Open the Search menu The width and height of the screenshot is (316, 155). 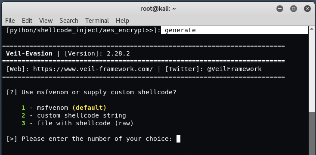pyautogui.click(x=69, y=21)
